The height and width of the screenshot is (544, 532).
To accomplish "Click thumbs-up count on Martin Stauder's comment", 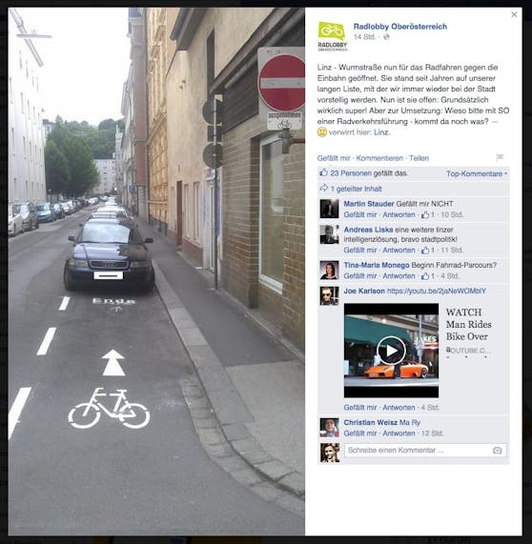I will click(428, 214).
